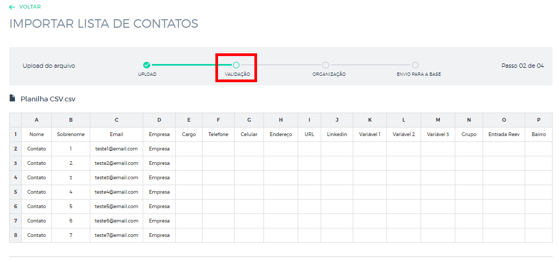Click the file icon beside Planilha CSV.csv

(12, 98)
